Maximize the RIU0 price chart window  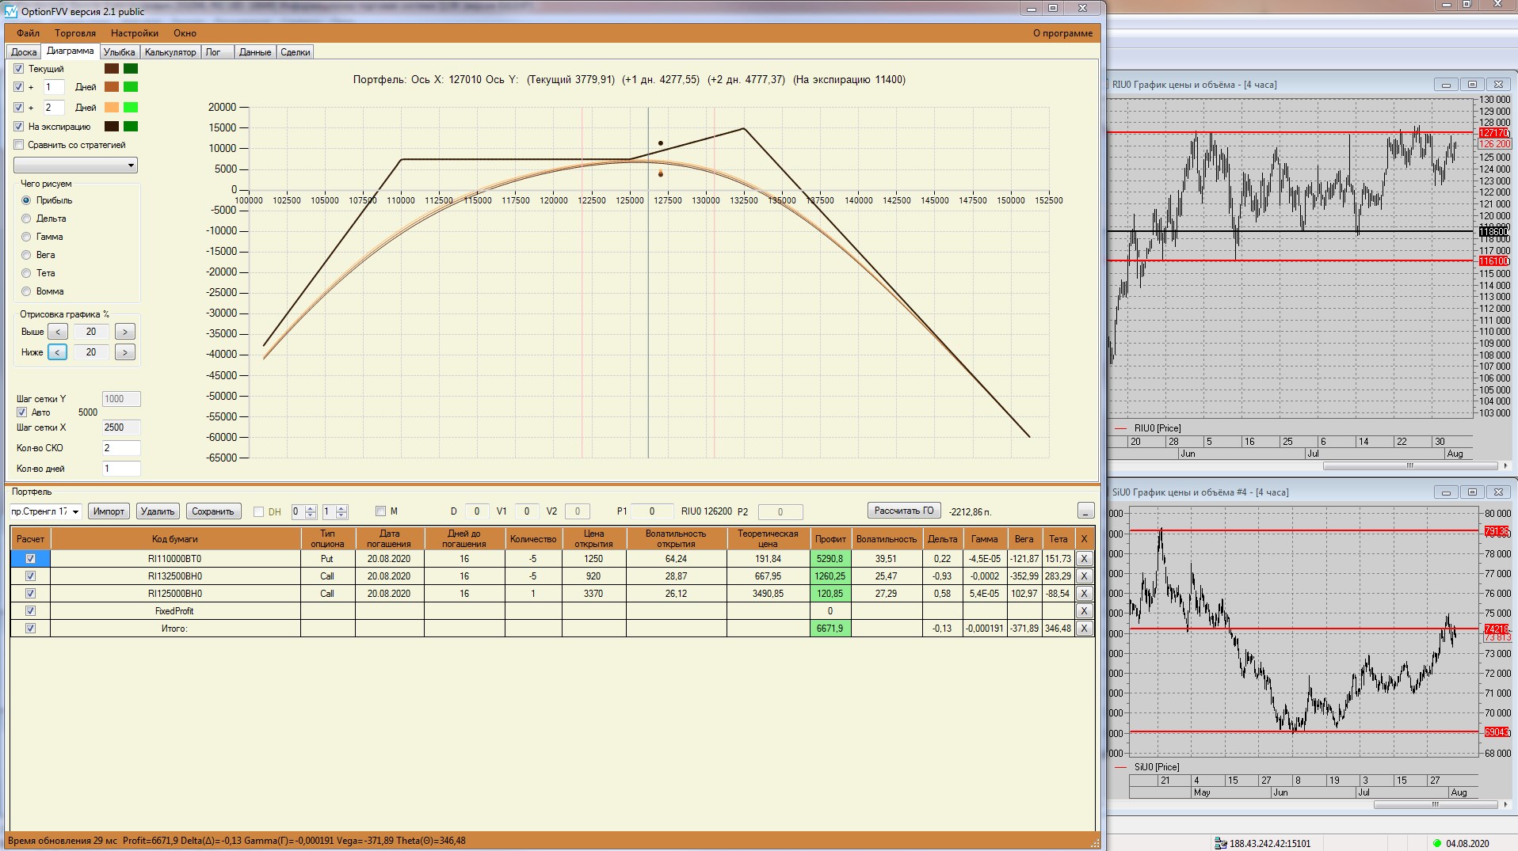[x=1472, y=85]
